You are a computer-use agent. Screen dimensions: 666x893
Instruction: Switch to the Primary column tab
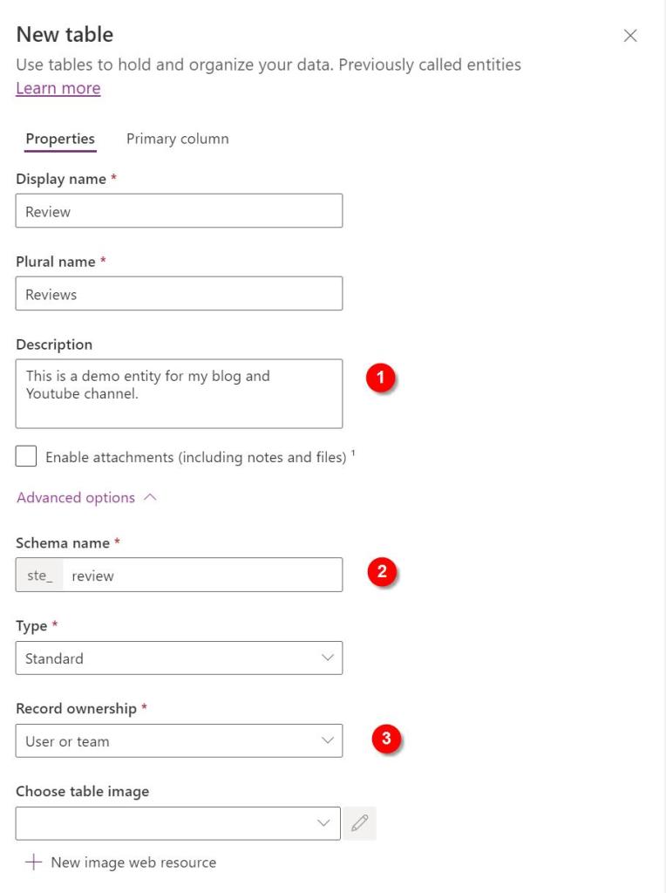pyautogui.click(x=178, y=139)
